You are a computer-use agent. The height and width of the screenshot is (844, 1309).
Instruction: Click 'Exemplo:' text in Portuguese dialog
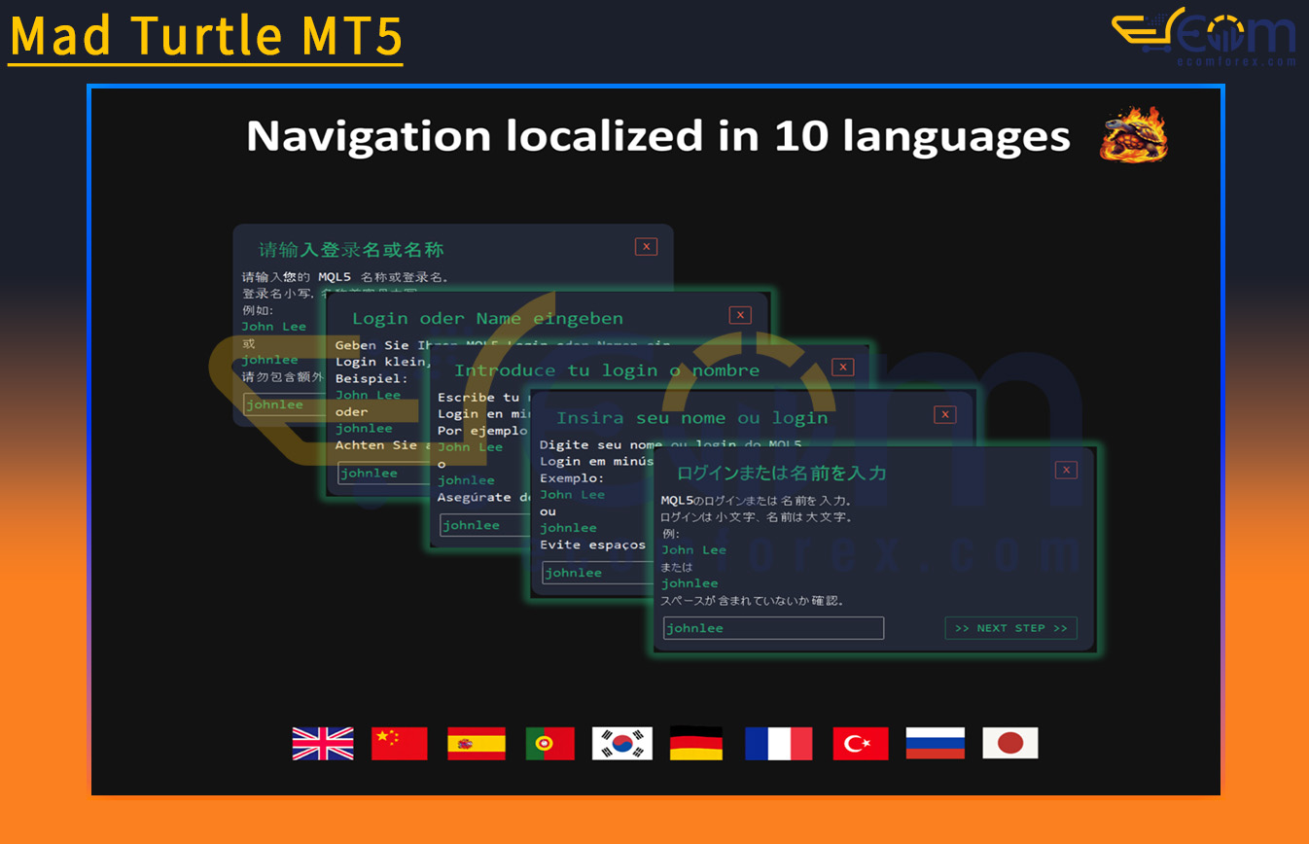tap(573, 478)
